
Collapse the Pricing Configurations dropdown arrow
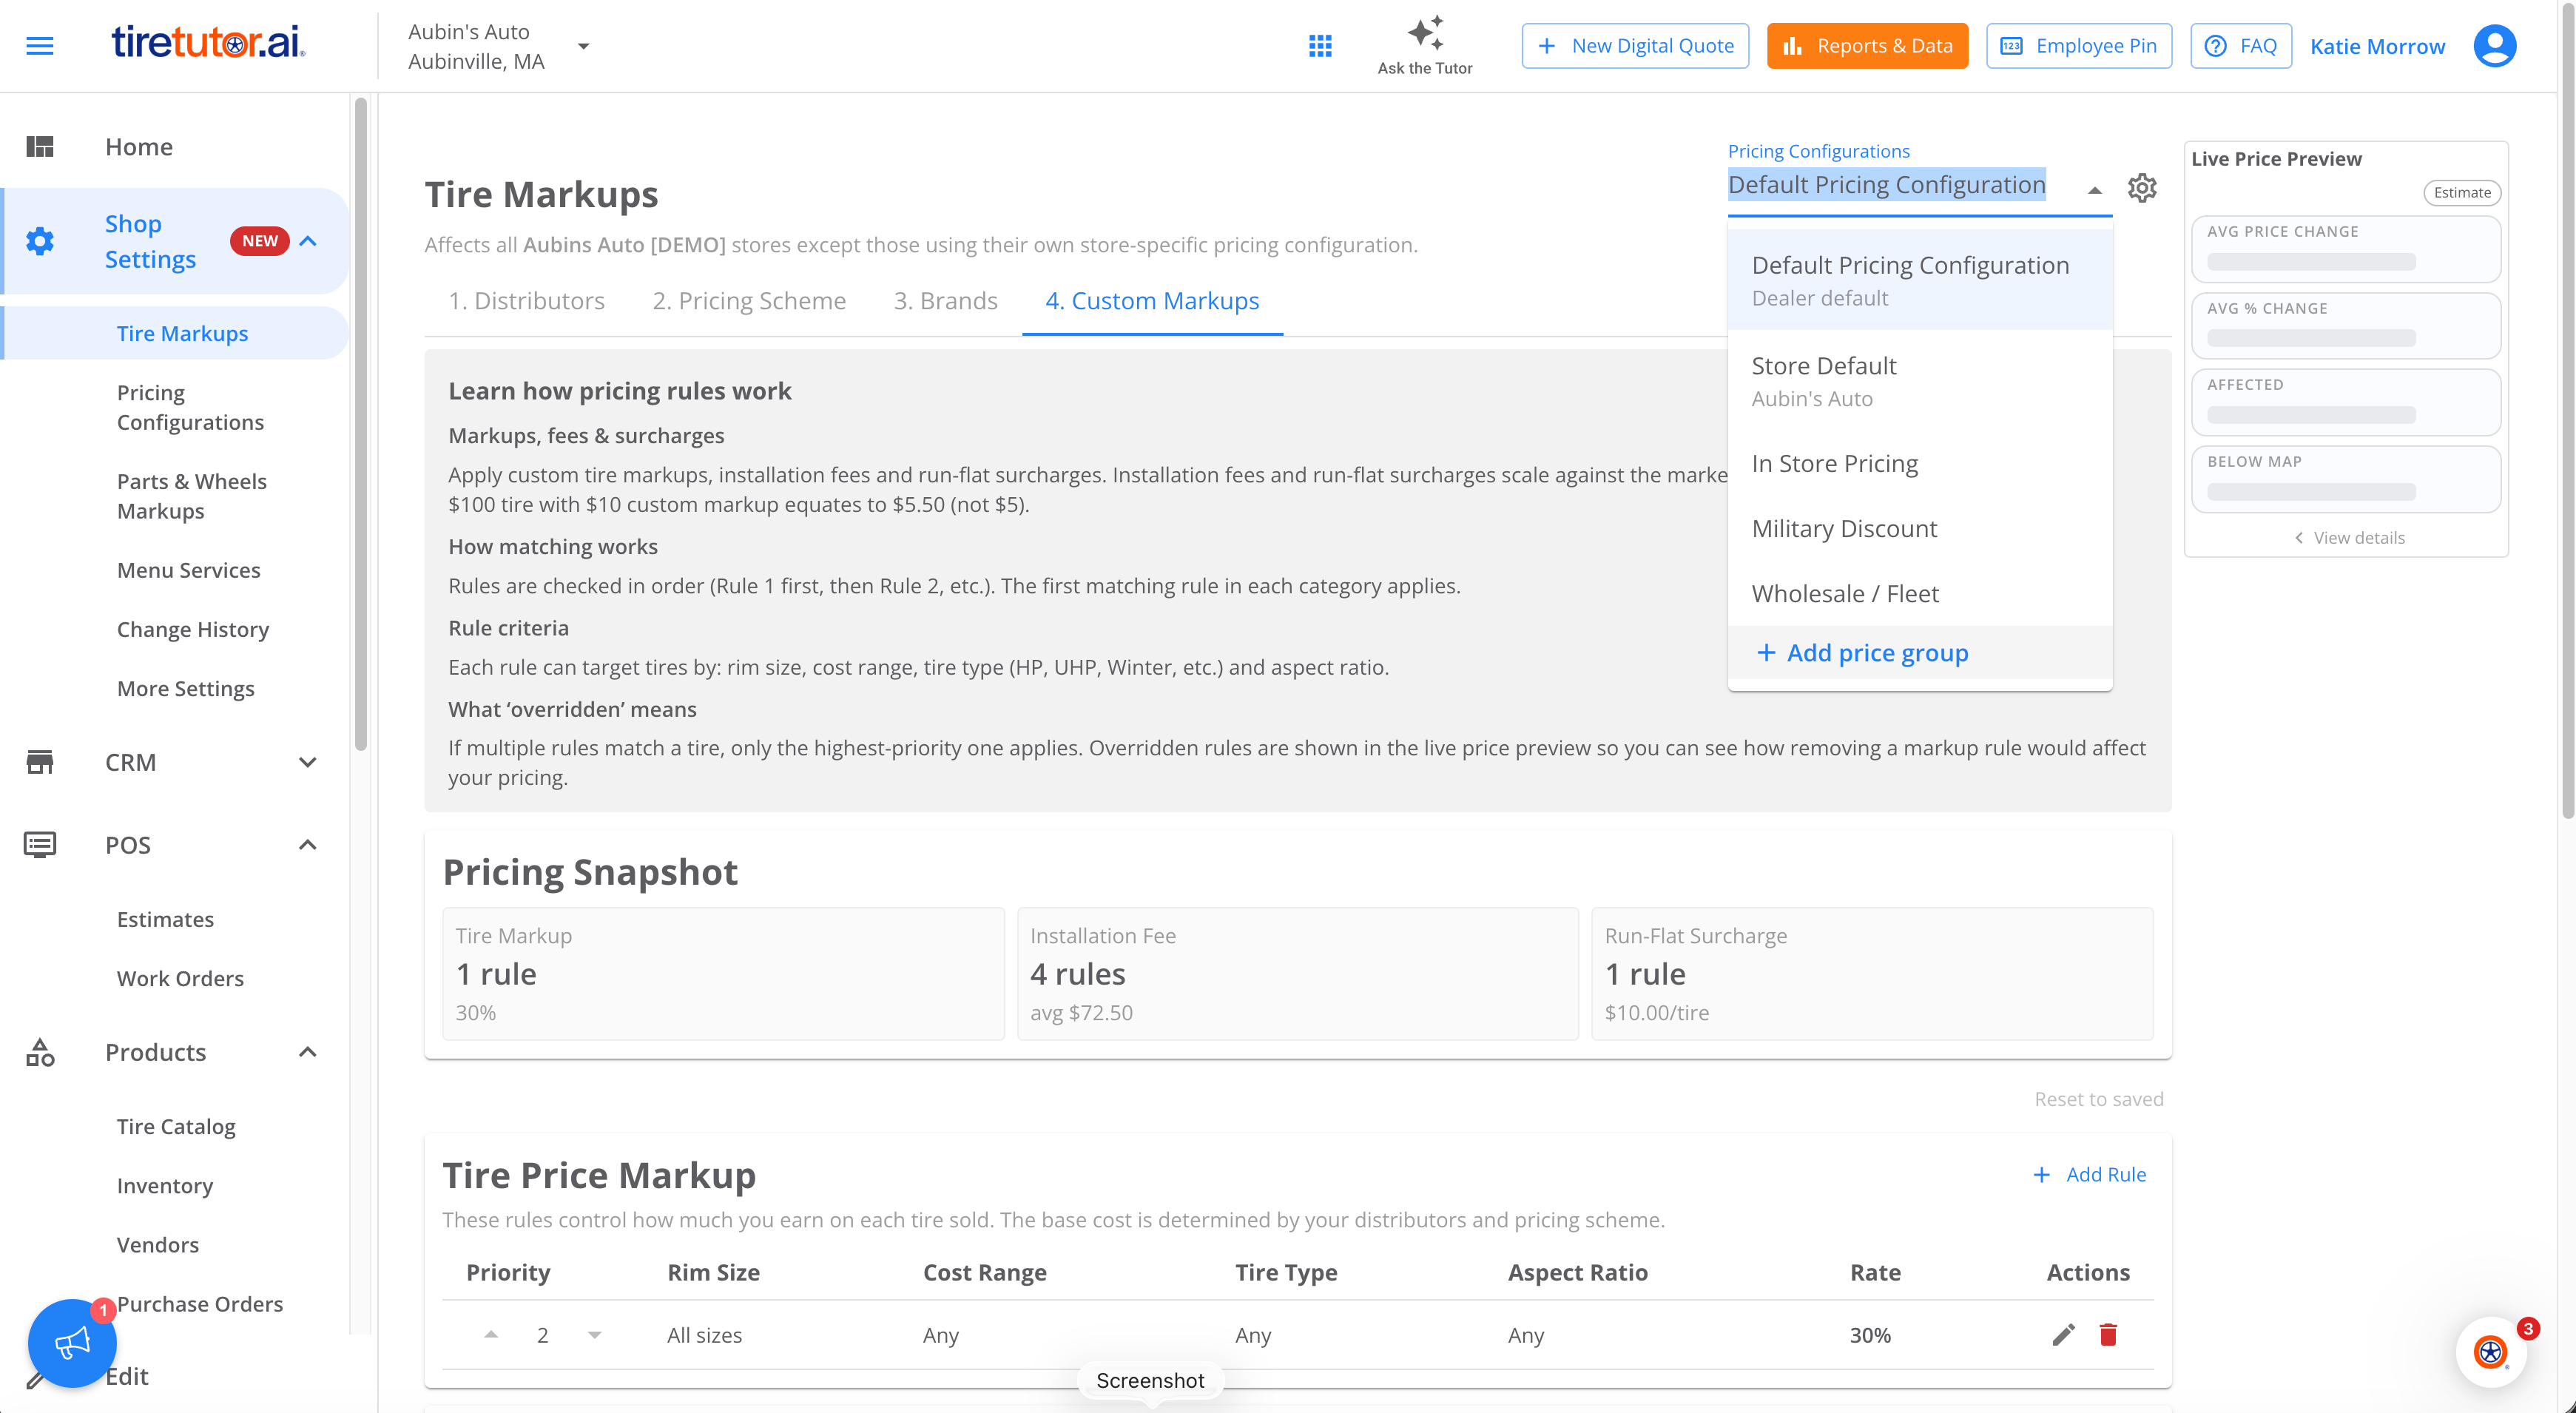[x=2095, y=190]
